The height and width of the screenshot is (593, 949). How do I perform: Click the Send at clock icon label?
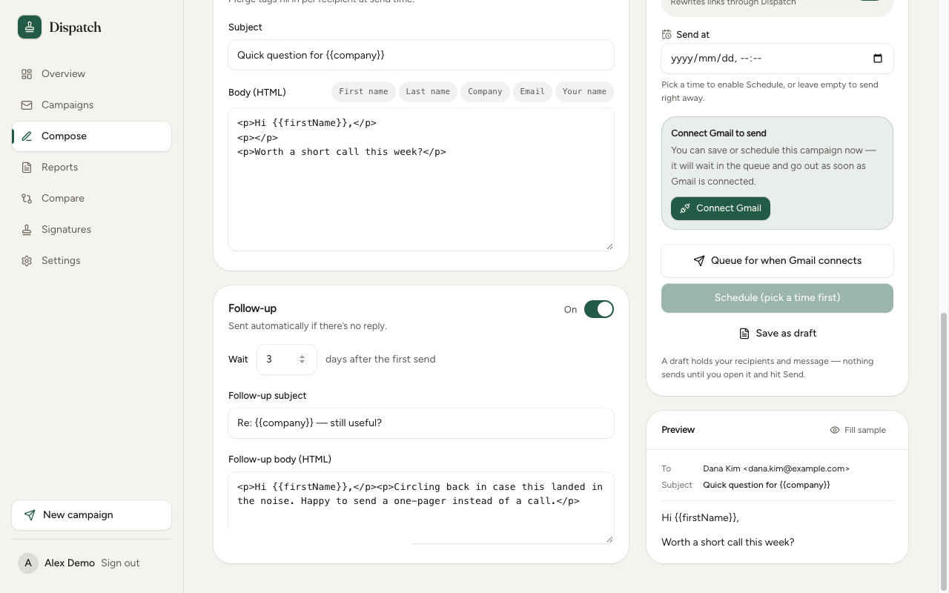(667, 35)
